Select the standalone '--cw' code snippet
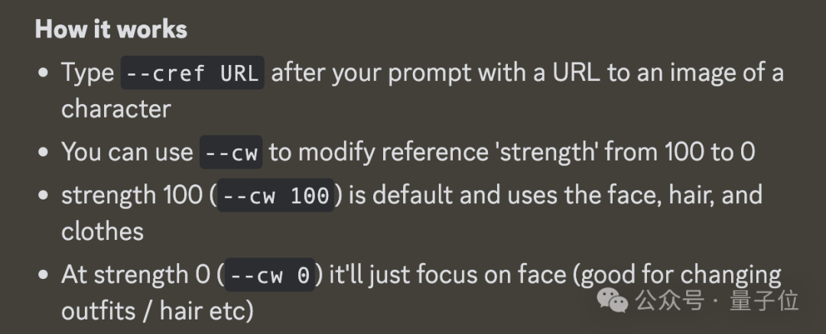This screenshot has width=826, height=334. point(231,152)
